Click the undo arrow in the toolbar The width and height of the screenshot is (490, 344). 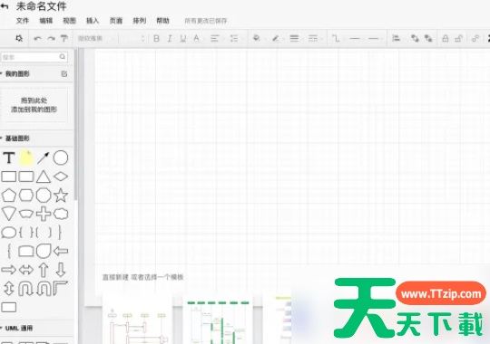click(37, 39)
